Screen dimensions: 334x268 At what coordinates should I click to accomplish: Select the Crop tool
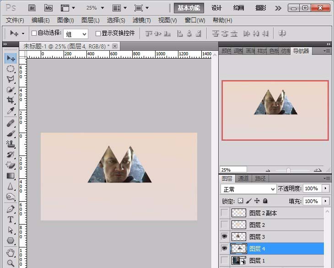tap(11, 100)
